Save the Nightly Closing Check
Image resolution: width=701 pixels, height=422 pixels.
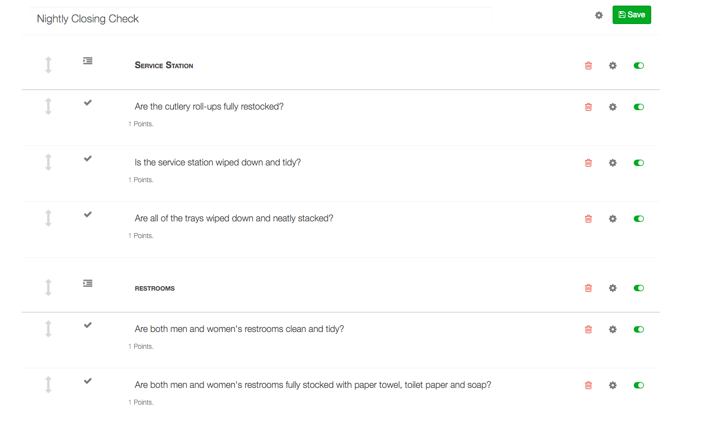(632, 15)
